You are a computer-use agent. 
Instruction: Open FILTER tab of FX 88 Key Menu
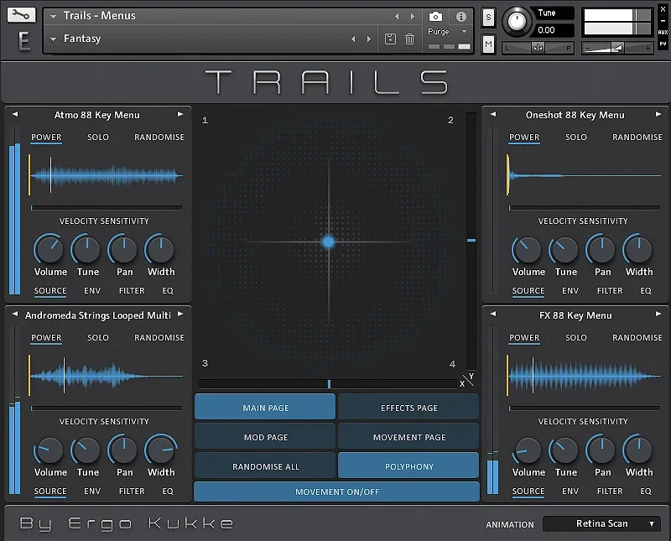tap(610, 491)
